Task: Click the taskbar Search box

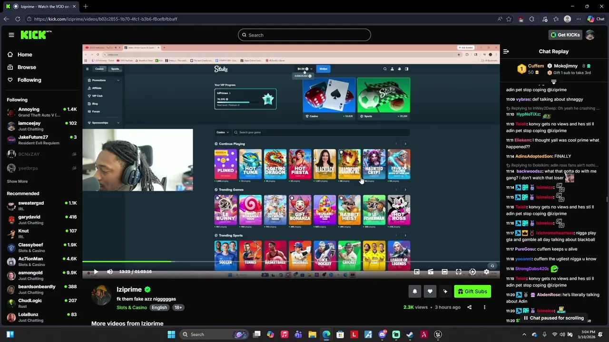Action: 214,334
